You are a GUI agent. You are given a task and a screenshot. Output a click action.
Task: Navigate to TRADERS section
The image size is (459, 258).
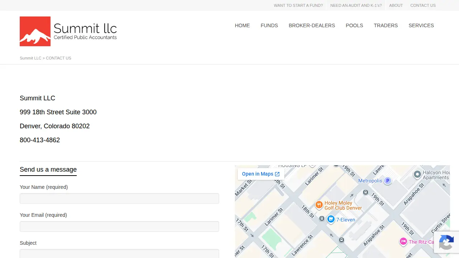[x=386, y=25]
